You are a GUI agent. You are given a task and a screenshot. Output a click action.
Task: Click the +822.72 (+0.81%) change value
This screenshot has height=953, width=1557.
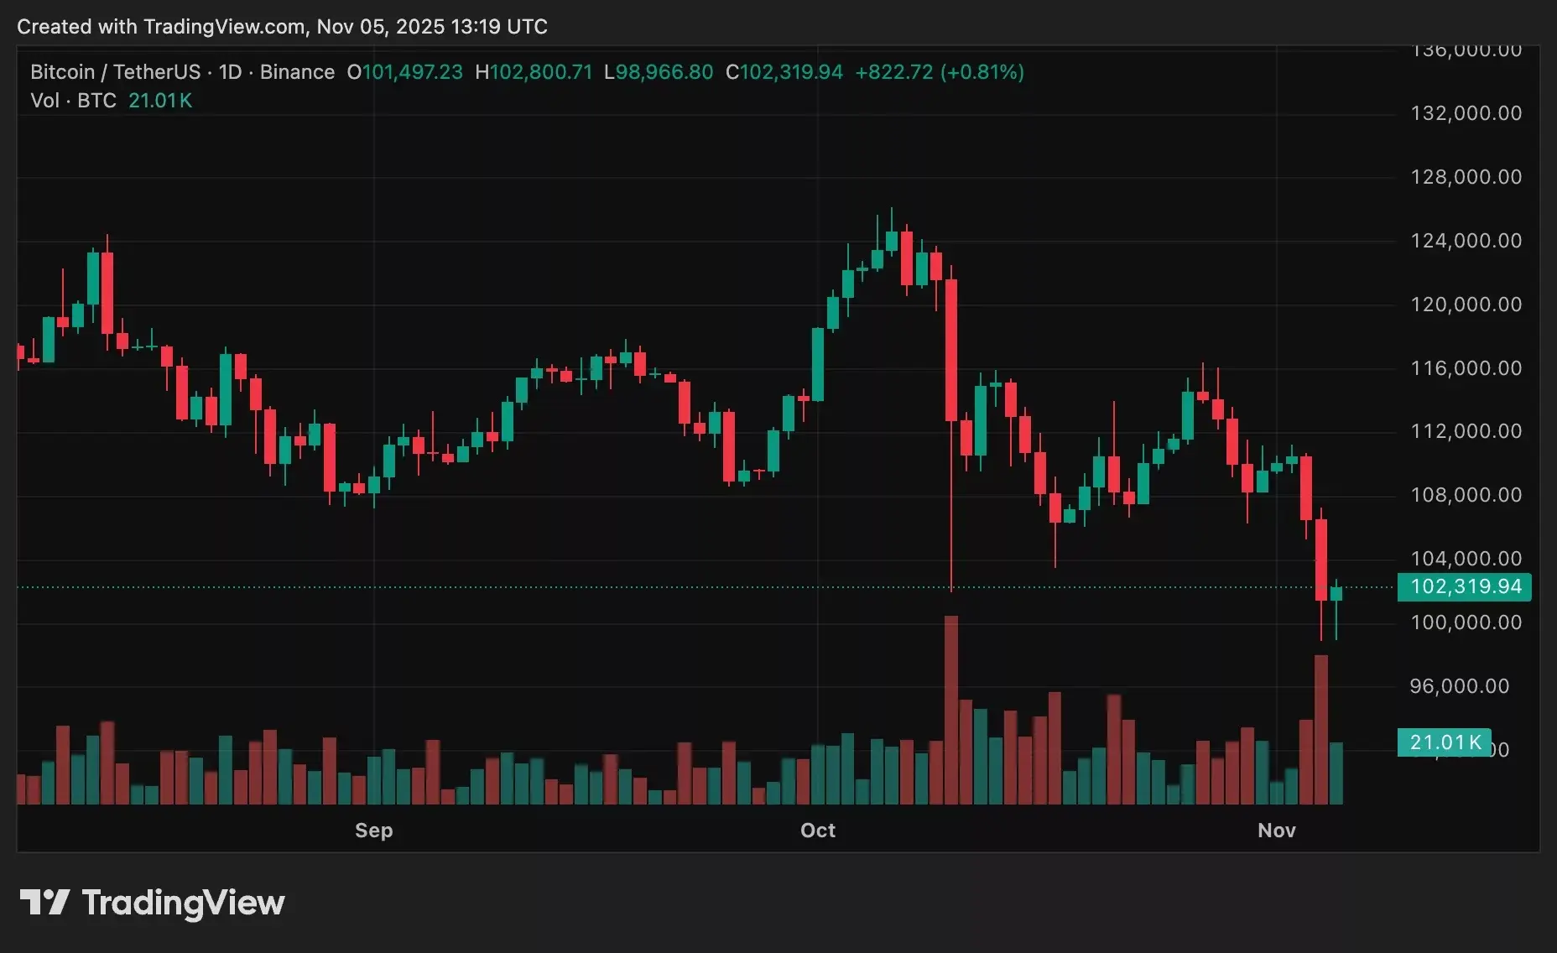coord(940,72)
